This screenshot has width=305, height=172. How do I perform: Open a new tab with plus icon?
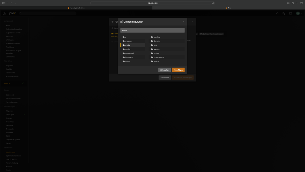point(297,3)
